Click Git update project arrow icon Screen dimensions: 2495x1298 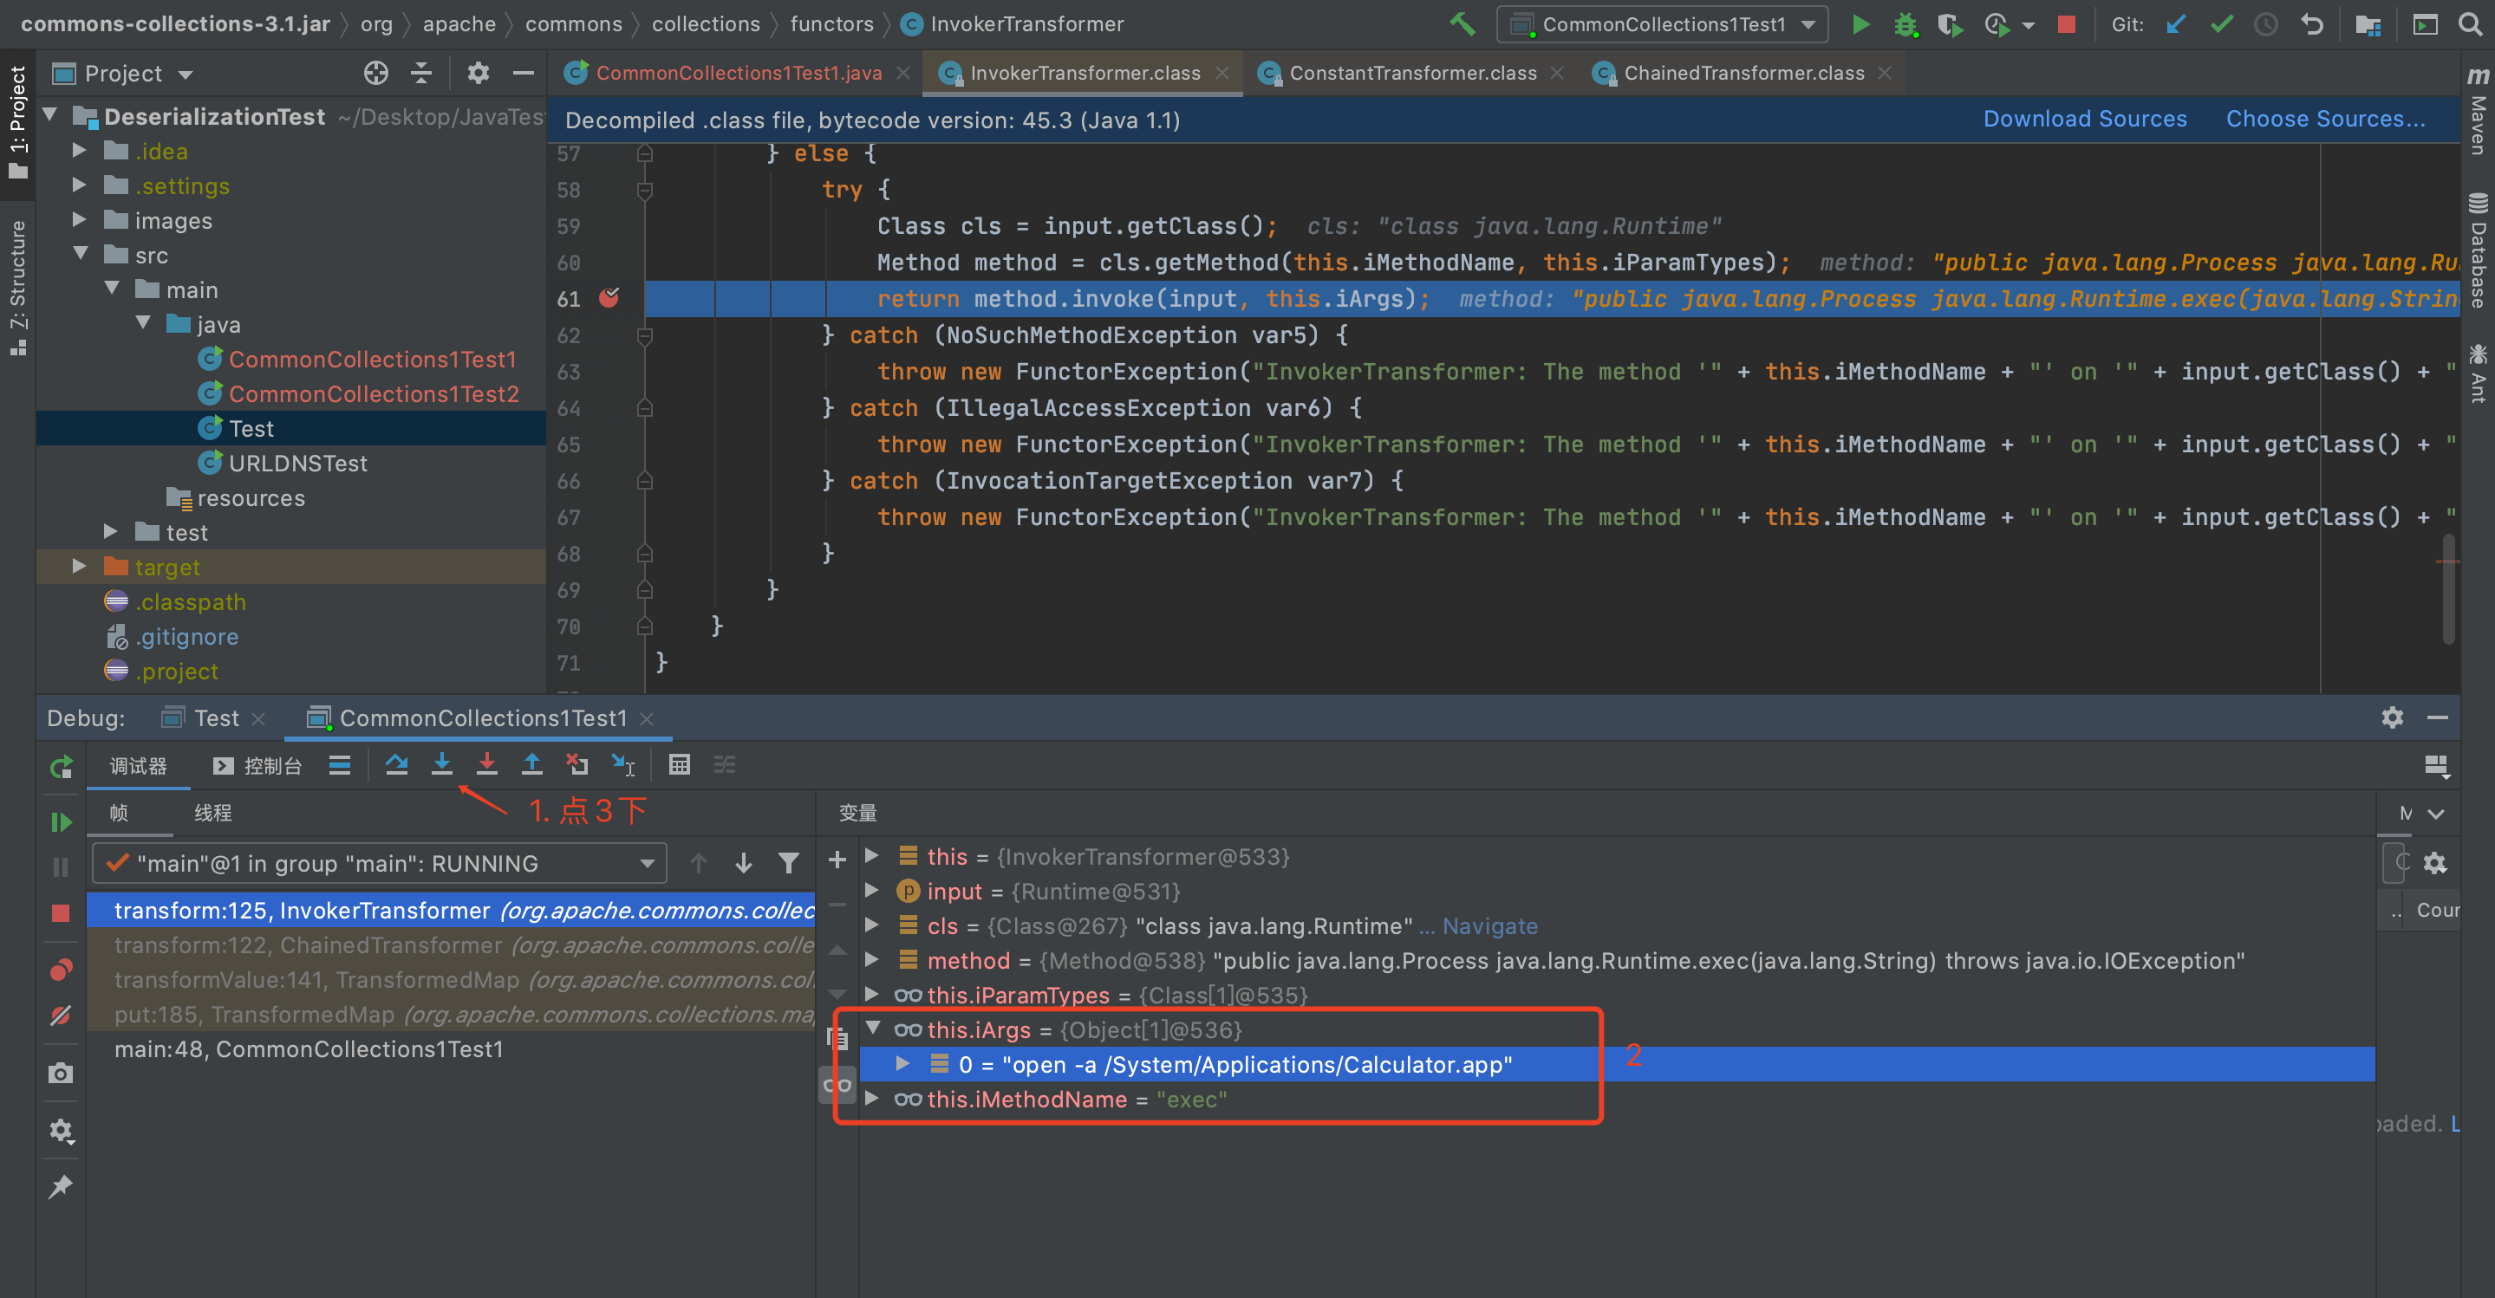(x=2175, y=24)
